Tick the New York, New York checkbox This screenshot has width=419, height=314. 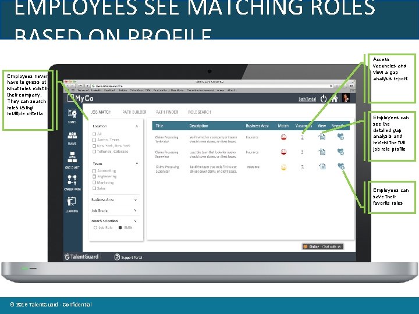94,146
